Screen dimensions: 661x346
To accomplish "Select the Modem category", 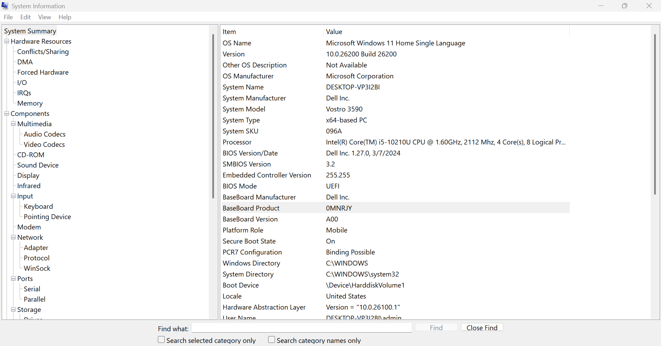I will point(29,227).
